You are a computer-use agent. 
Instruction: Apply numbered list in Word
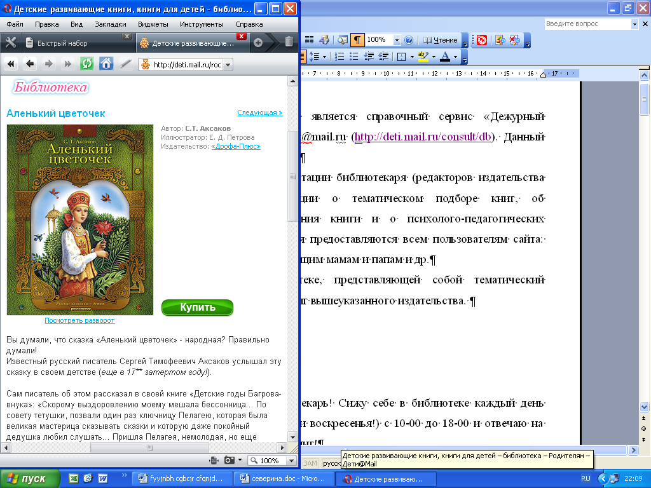(x=339, y=57)
